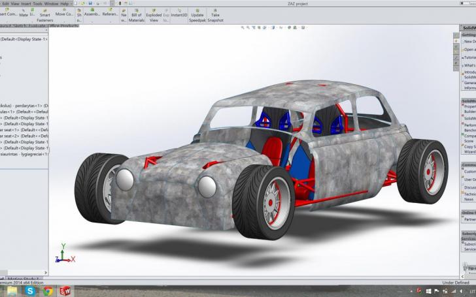This screenshot has width=476, height=297.
Task: Open the Window menu
Action: click(51, 4)
